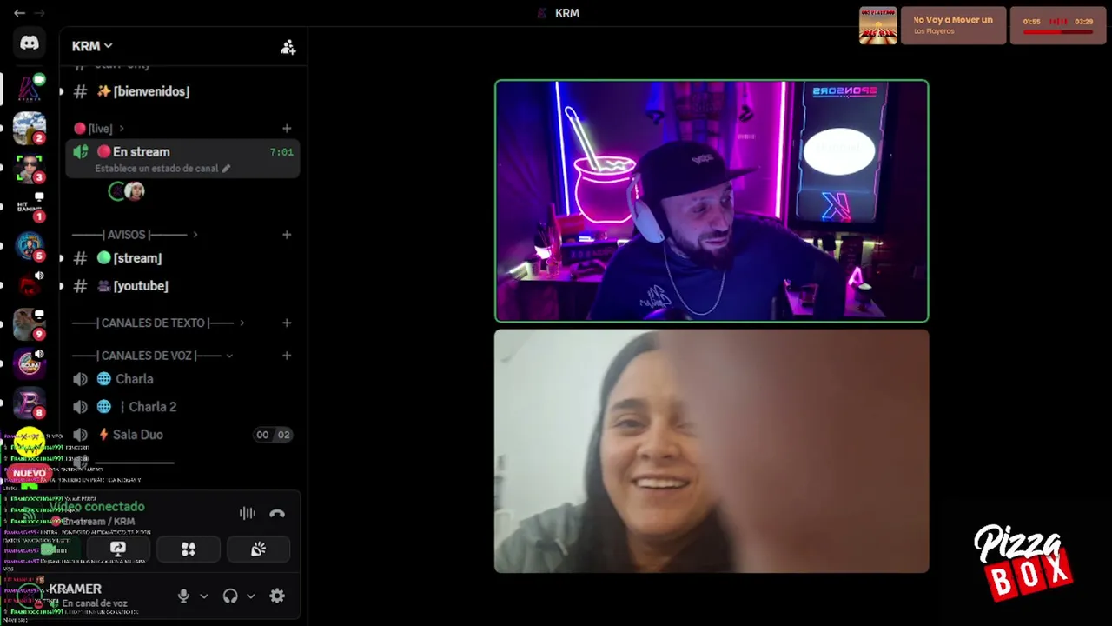Disconnect from voice with the hang-up icon
The width and height of the screenshot is (1112, 626).
pos(277,514)
